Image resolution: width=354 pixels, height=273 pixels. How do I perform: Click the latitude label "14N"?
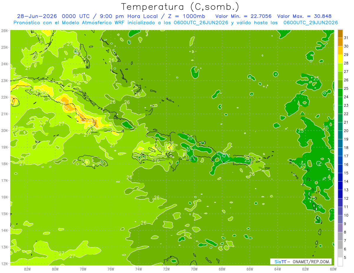click(x=4, y=230)
